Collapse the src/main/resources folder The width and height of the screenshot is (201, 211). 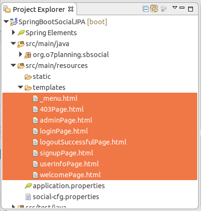pos(13,65)
